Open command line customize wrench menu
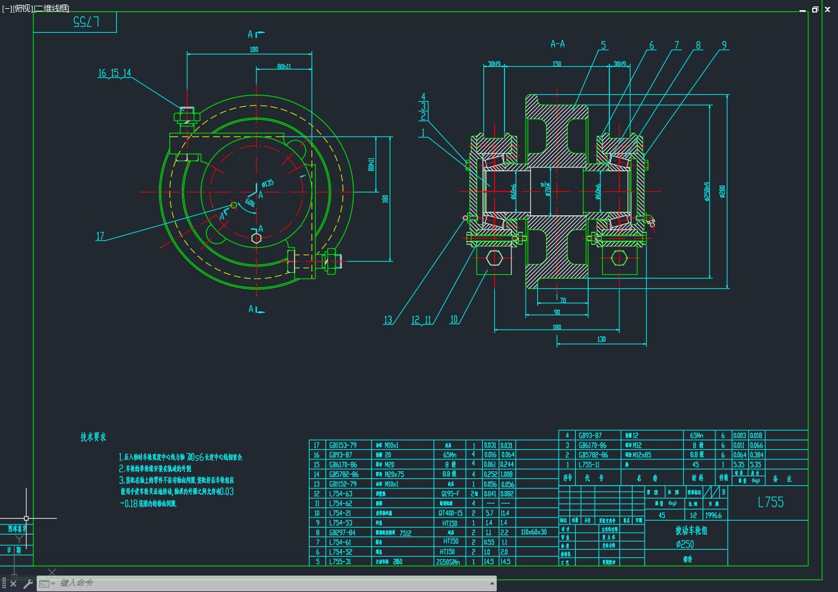The height and width of the screenshot is (592, 838). pyautogui.click(x=27, y=584)
